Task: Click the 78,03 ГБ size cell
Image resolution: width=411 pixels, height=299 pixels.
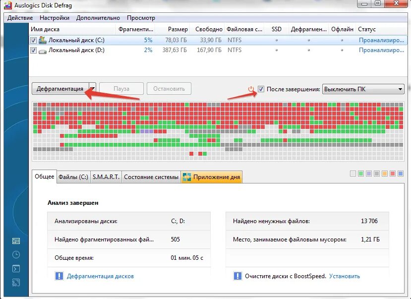Action: (x=176, y=40)
